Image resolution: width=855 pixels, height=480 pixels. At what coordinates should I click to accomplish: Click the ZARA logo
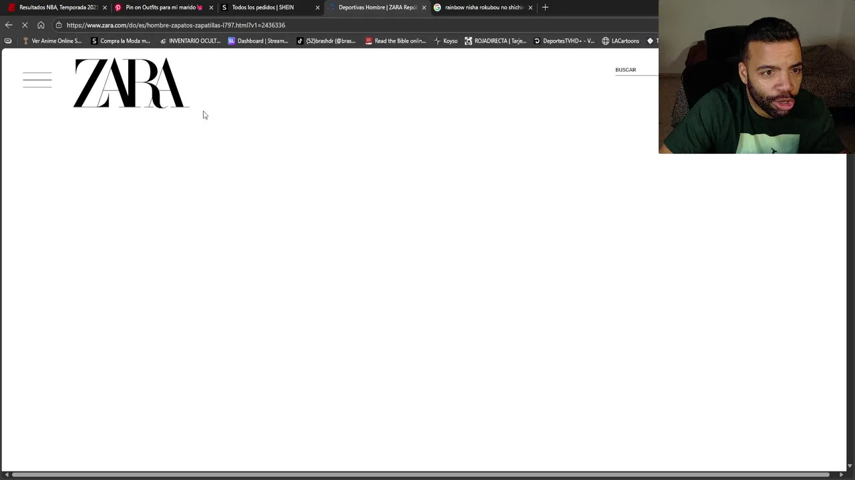click(131, 83)
